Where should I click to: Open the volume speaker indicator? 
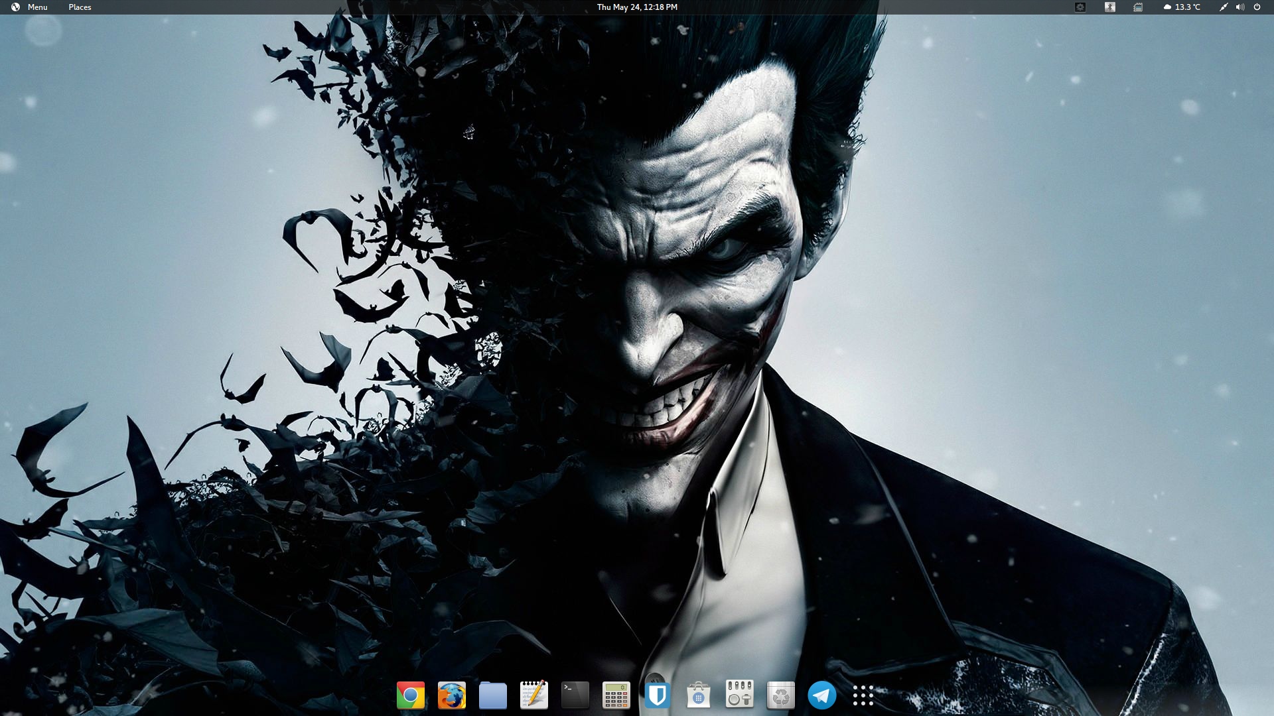tap(1239, 7)
